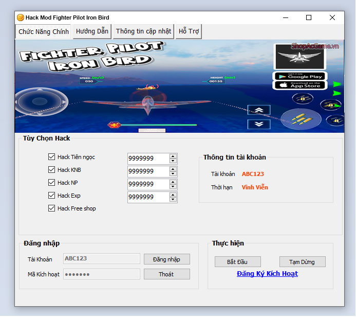Image resolution: width=356 pixels, height=317 pixels.
Task: Open the Hướng Dẫn tab
Action: point(92,31)
